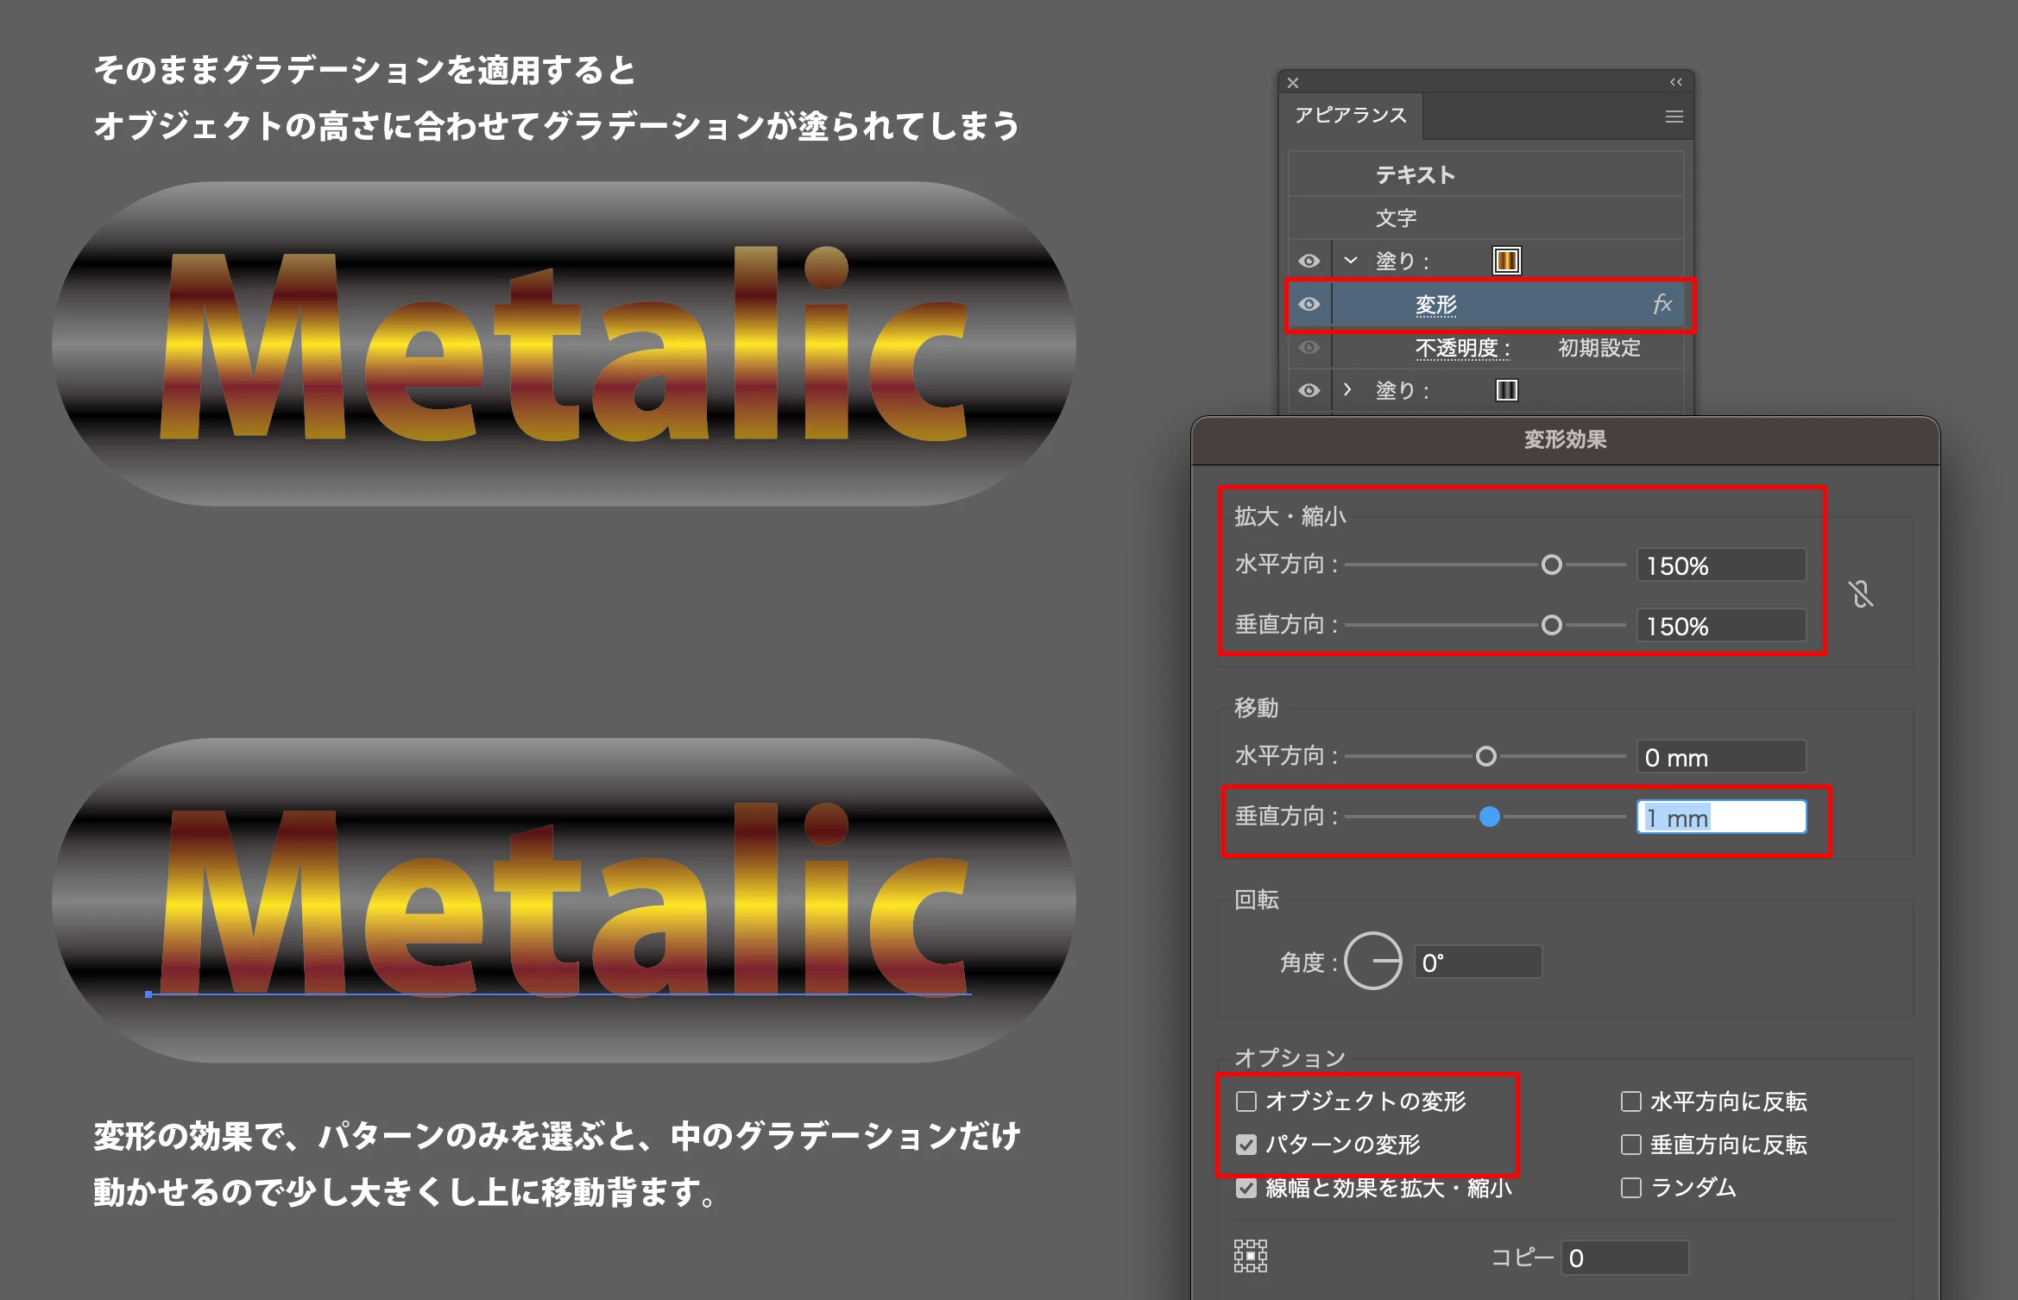The height and width of the screenshot is (1300, 2018).
Task: Click the rotation angle dial
Action: [x=1373, y=961]
